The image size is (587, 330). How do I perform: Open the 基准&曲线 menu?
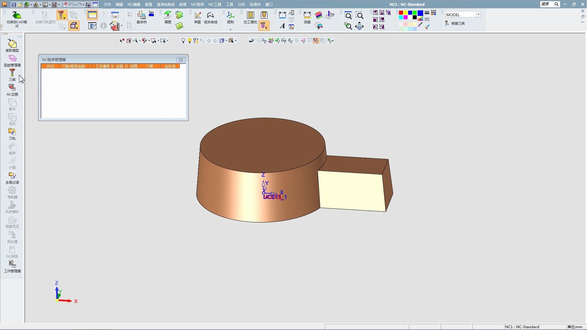coord(165,5)
